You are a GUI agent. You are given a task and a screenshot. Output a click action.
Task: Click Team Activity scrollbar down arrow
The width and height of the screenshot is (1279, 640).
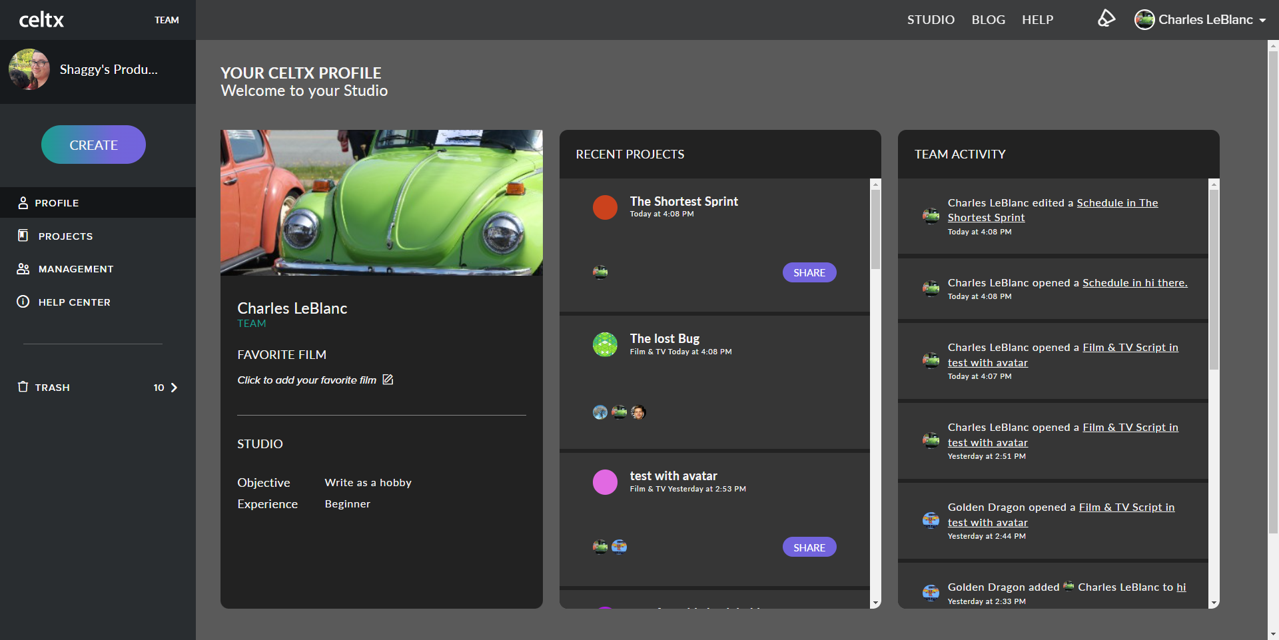(x=1214, y=603)
